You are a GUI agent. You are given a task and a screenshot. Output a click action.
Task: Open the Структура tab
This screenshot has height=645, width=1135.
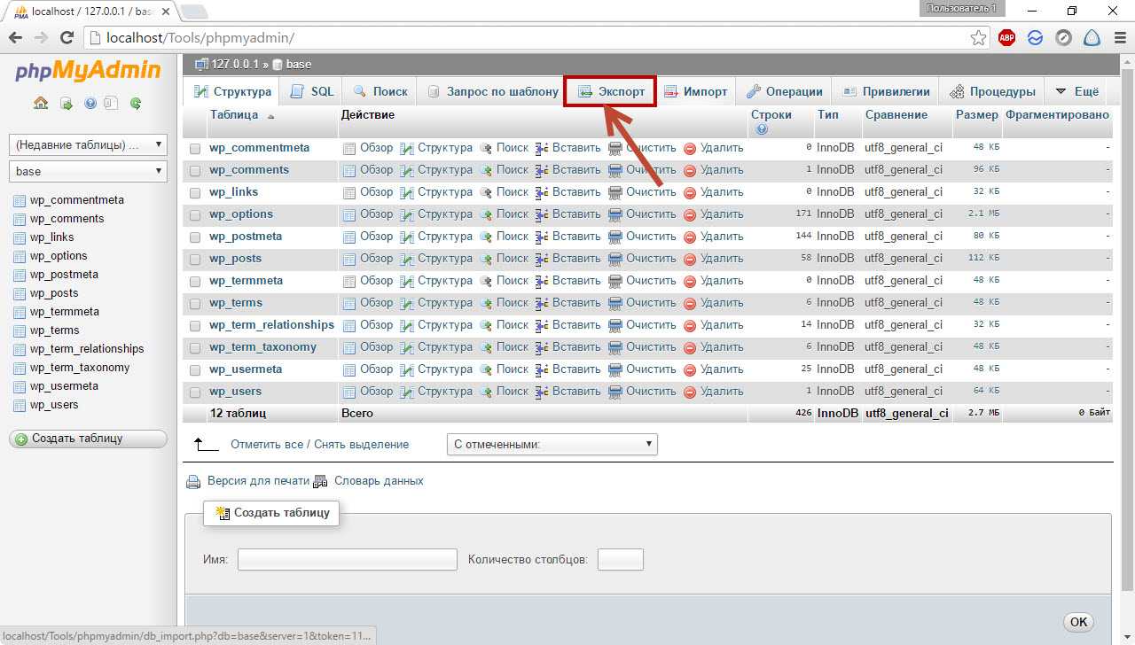[232, 91]
